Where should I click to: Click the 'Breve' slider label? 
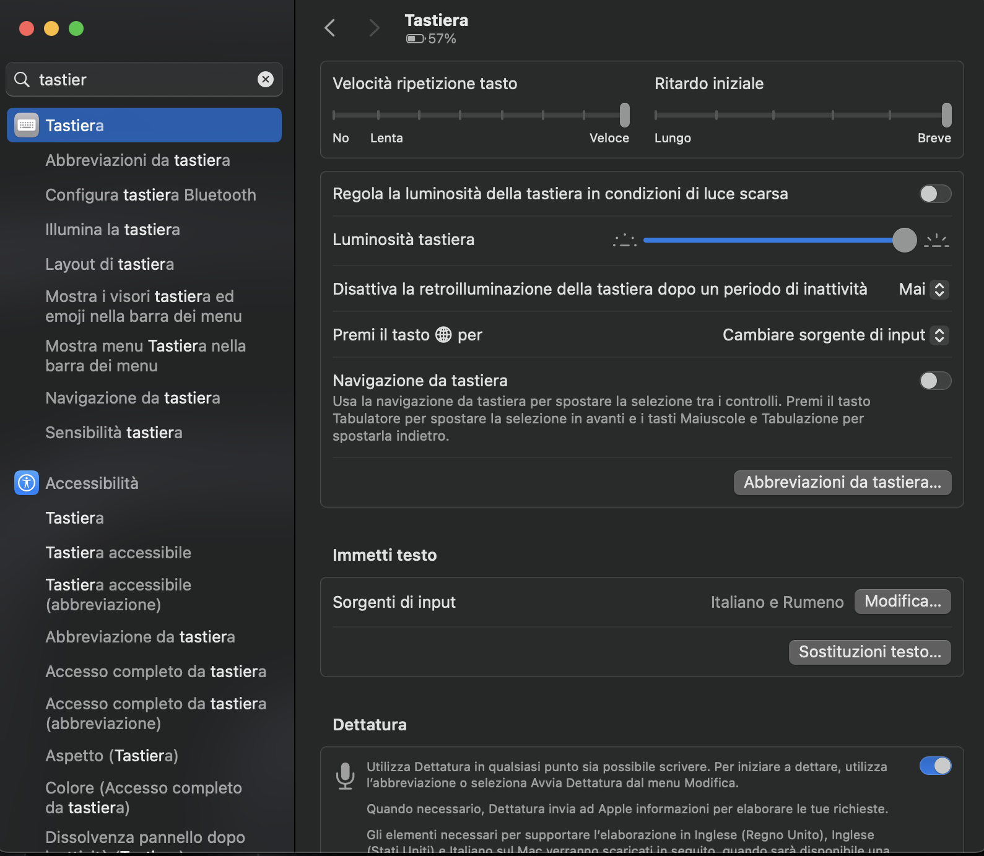click(934, 138)
